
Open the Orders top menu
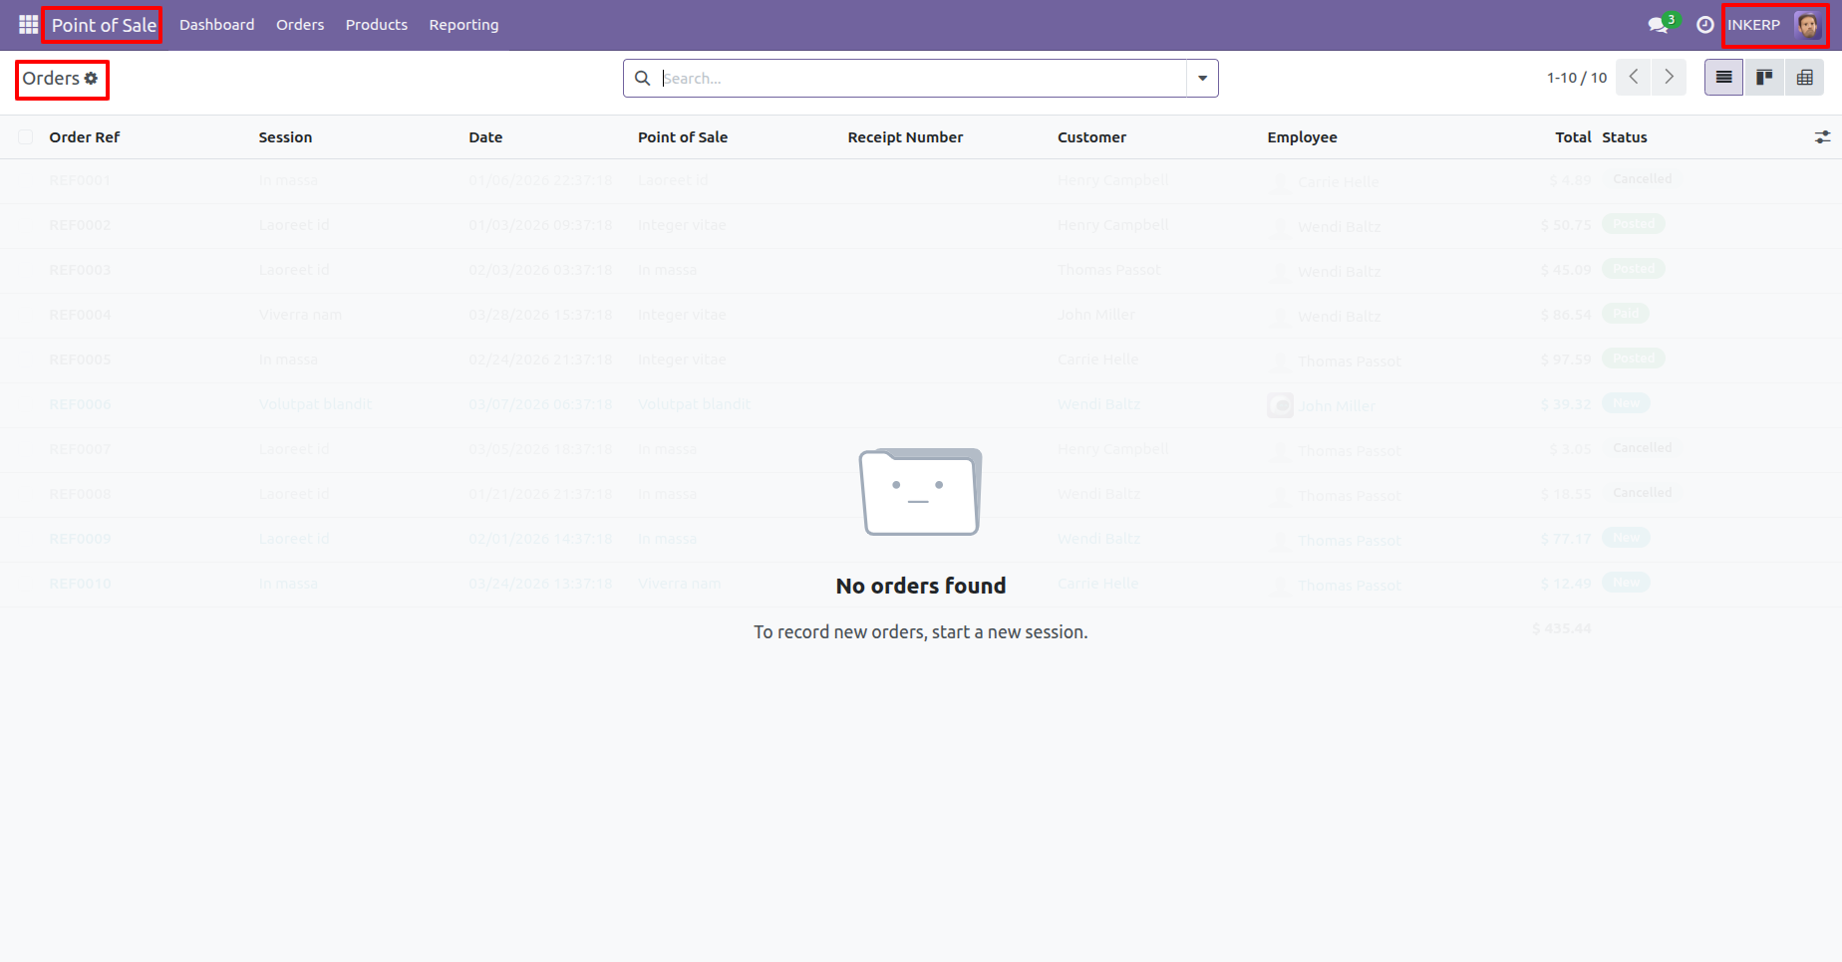click(300, 25)
